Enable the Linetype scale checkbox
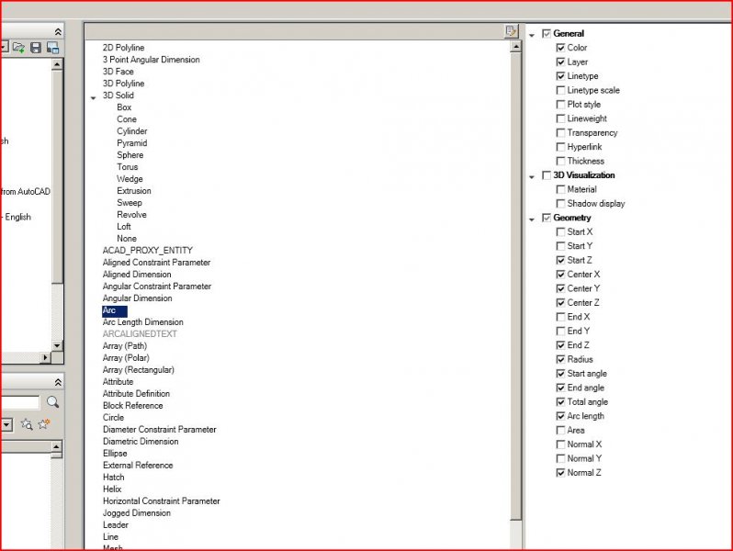 pos(560,90)
